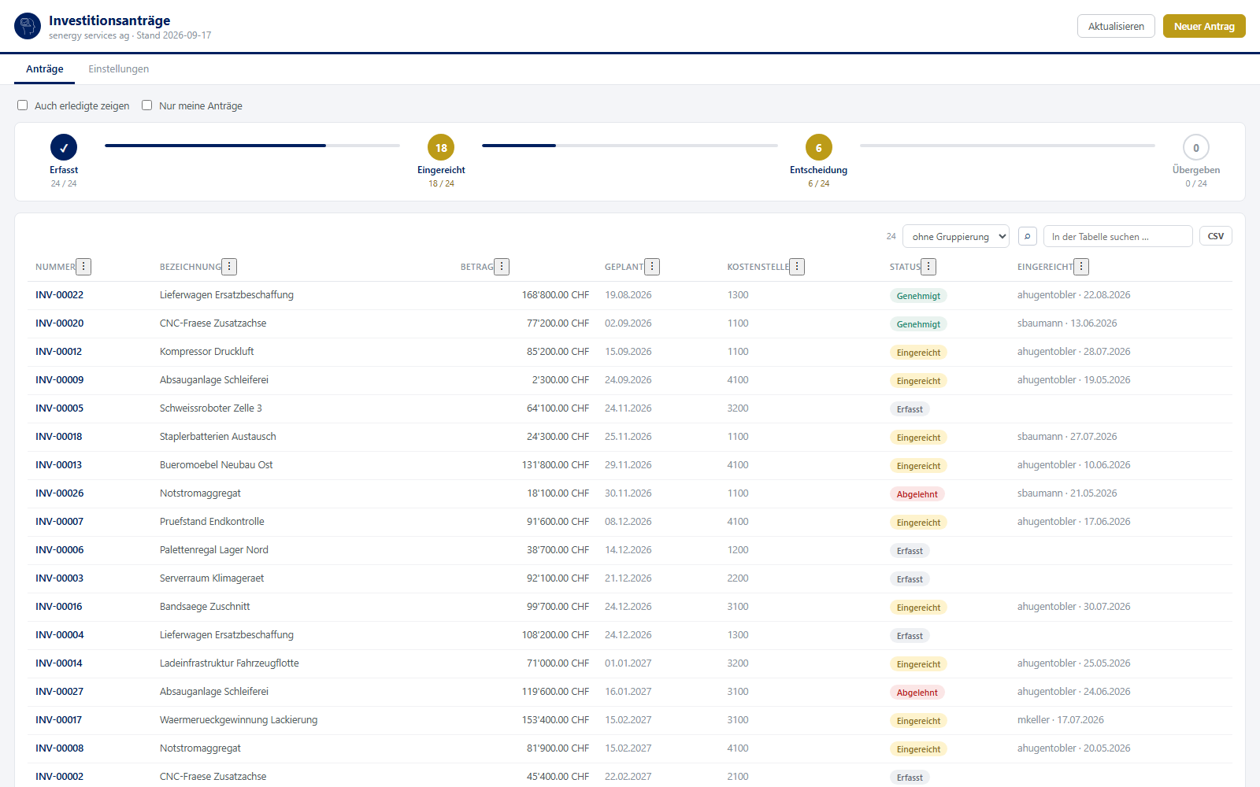Click the Investitionsanträge app logo icon
1260x787 pixels.
tap(28, 26)
